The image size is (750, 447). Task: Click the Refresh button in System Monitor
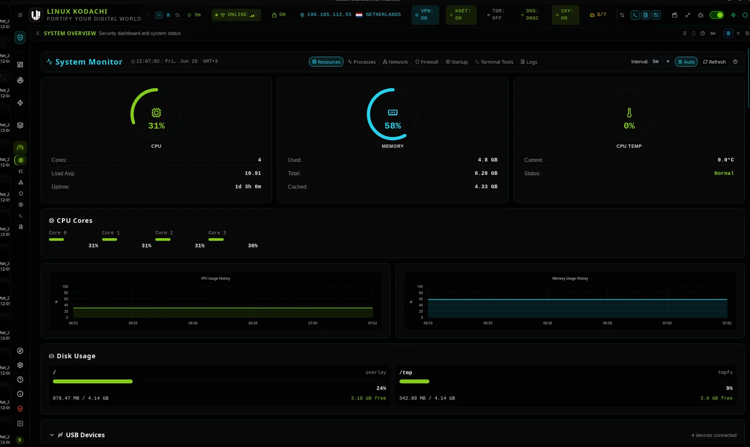714,62
